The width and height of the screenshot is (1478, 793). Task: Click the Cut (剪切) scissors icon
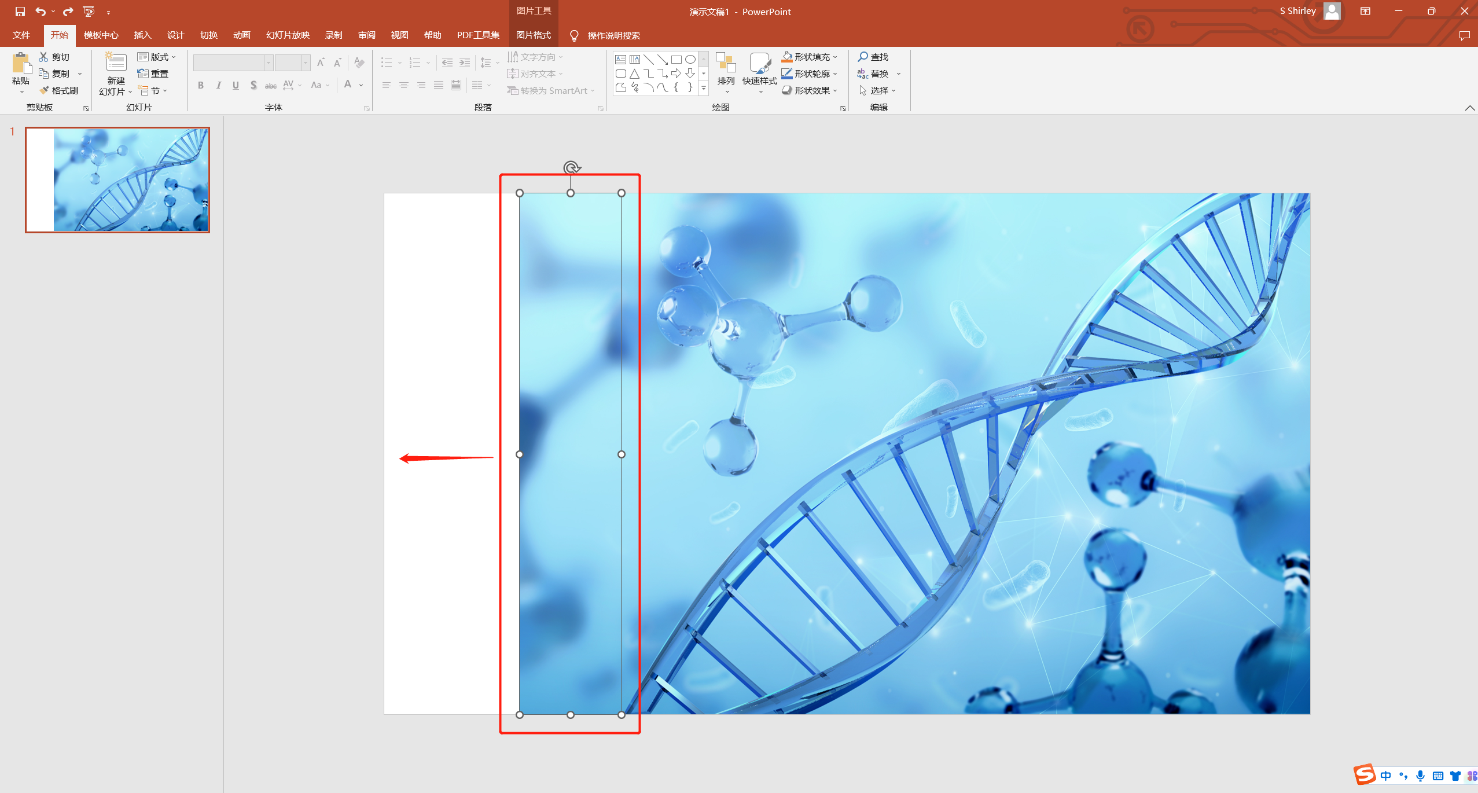pos(44,57)
